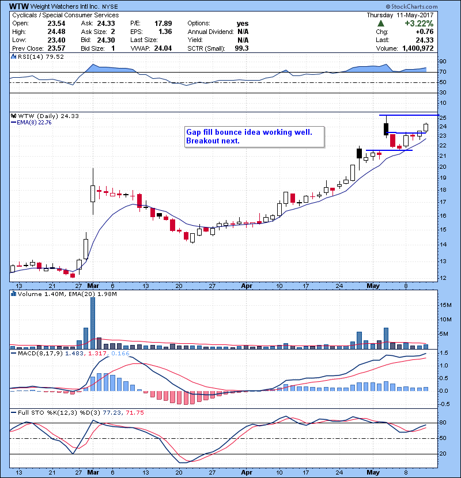Click the 90 label on RSI axis
This screenshot has height=478, width=461.
click(443, 62)
